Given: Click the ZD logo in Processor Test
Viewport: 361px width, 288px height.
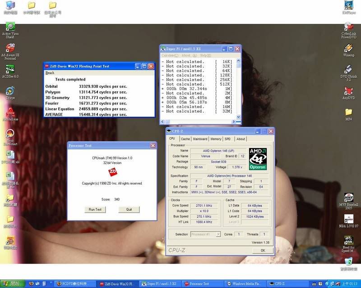Looking at the screenshot, I should tap(112, 172).
